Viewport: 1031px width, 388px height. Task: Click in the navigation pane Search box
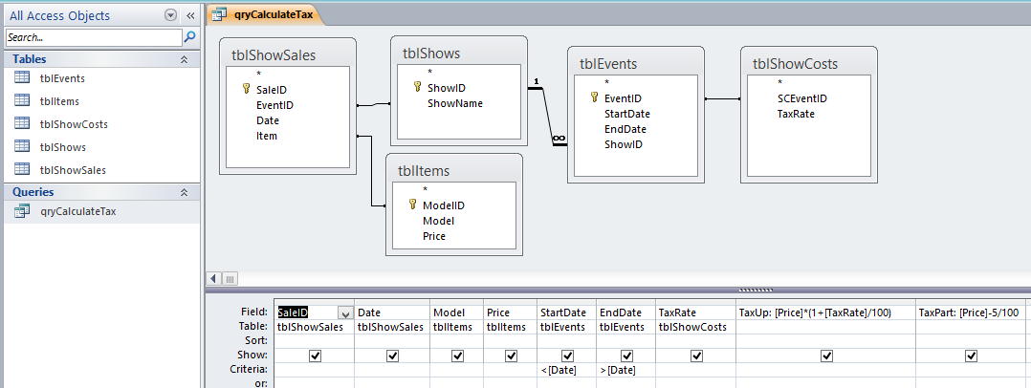click(93, 37)
